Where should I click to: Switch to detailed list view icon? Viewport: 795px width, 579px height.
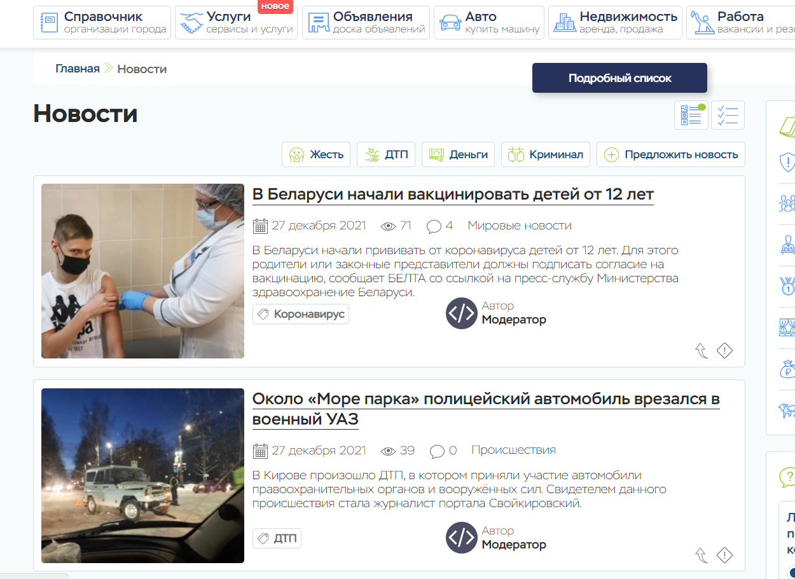[691, 115]
